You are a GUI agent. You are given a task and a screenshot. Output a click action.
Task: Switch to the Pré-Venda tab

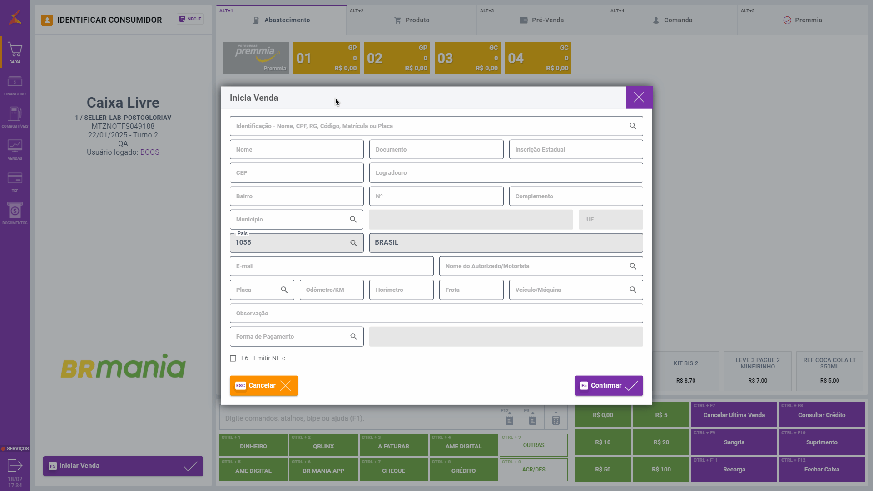click(541, 20)
